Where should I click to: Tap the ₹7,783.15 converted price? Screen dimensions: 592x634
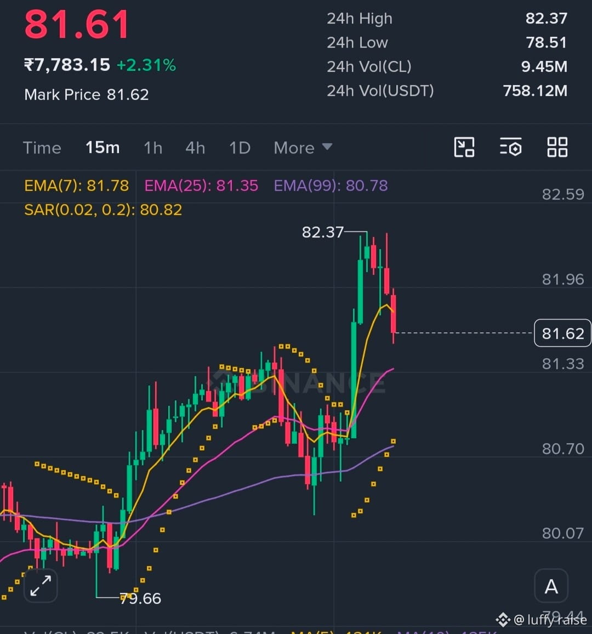tap(67, 65)
